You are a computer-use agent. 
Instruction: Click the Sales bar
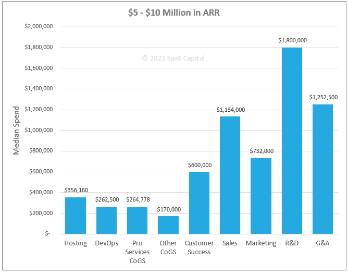pos(230,175)
